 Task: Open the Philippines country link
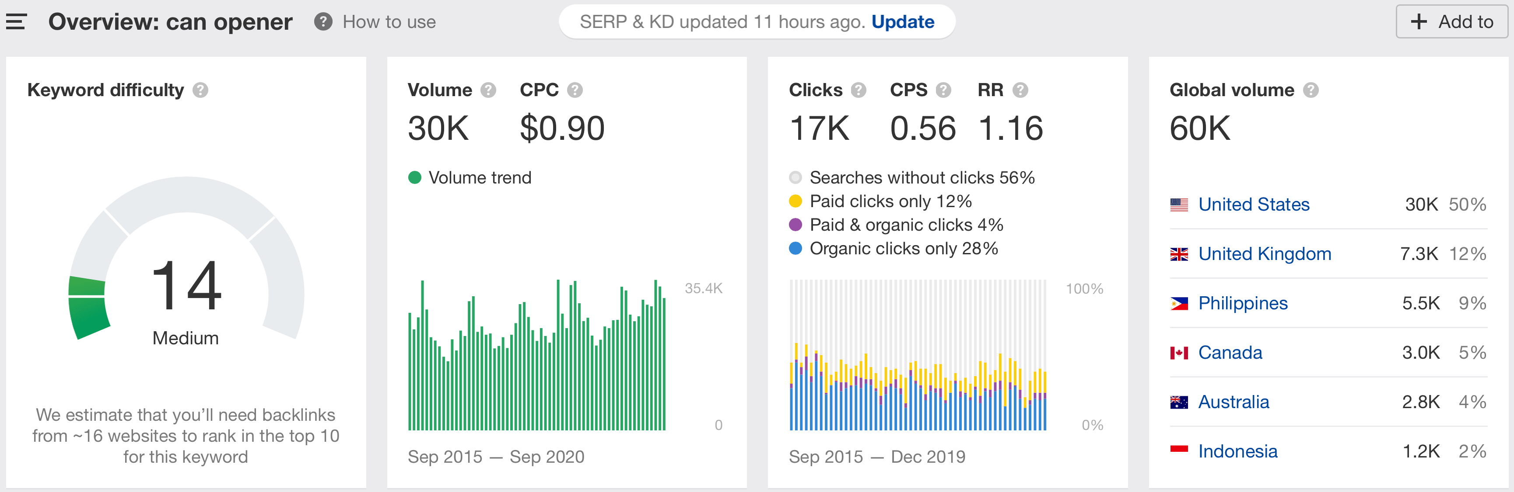click(1242, 303)
